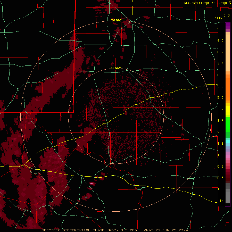Click the 9.8 value on the color scale

click(x=220, y=29)
